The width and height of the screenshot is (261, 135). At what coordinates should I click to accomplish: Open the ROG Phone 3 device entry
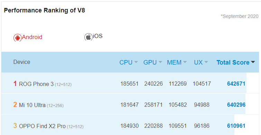(x=45, y=84)
